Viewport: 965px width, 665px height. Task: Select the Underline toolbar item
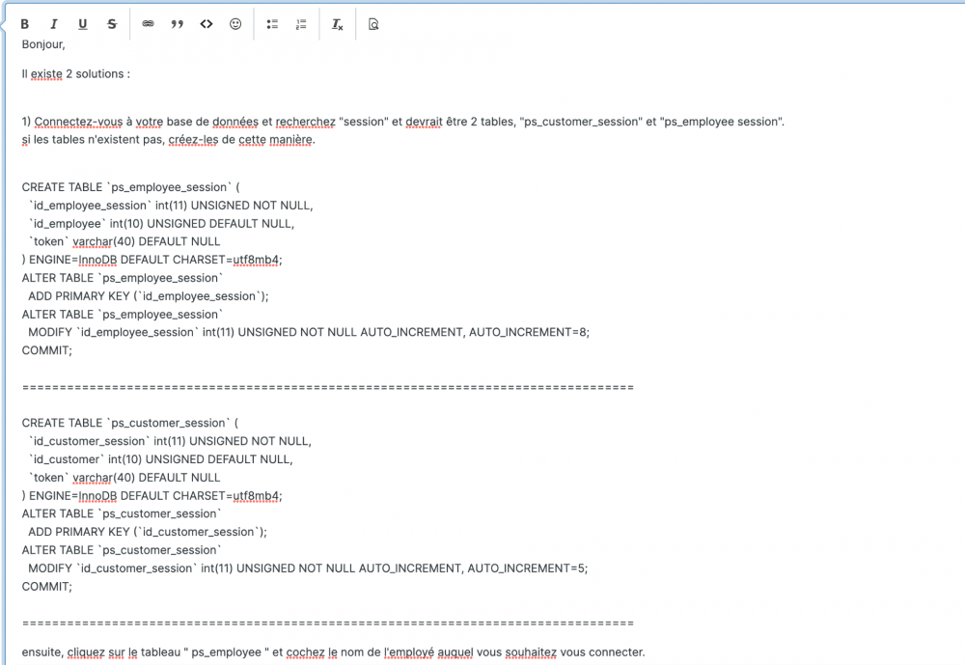pyautogui.click(x=82, y=23)
